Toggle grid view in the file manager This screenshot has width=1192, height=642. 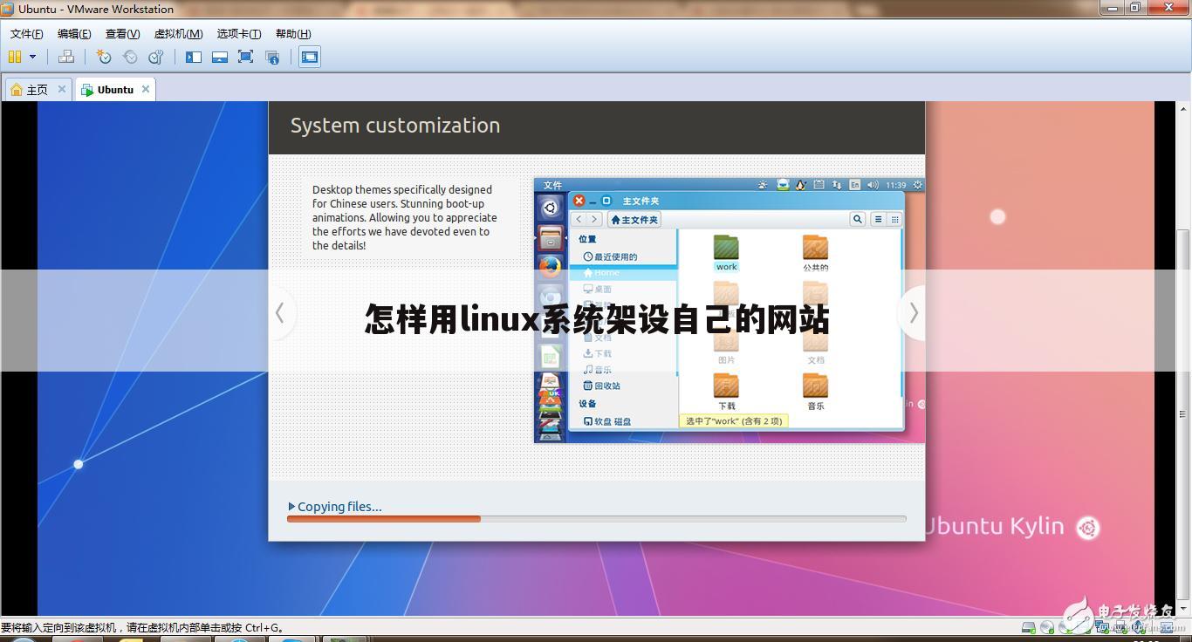pos(894,219)
